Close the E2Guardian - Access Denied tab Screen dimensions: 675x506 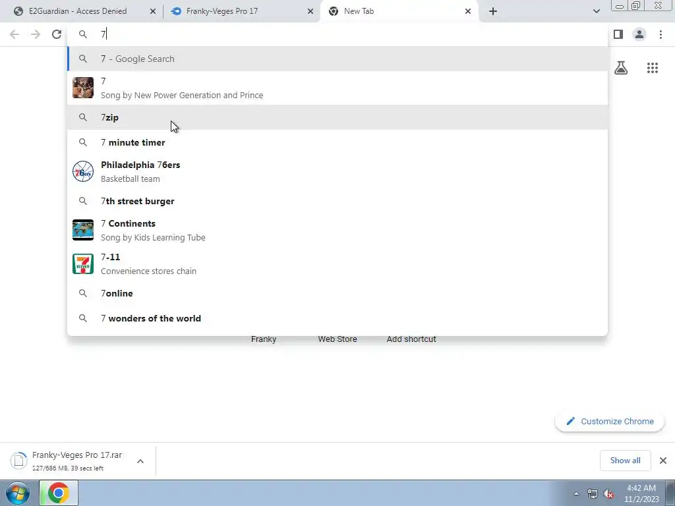(153, 11)
